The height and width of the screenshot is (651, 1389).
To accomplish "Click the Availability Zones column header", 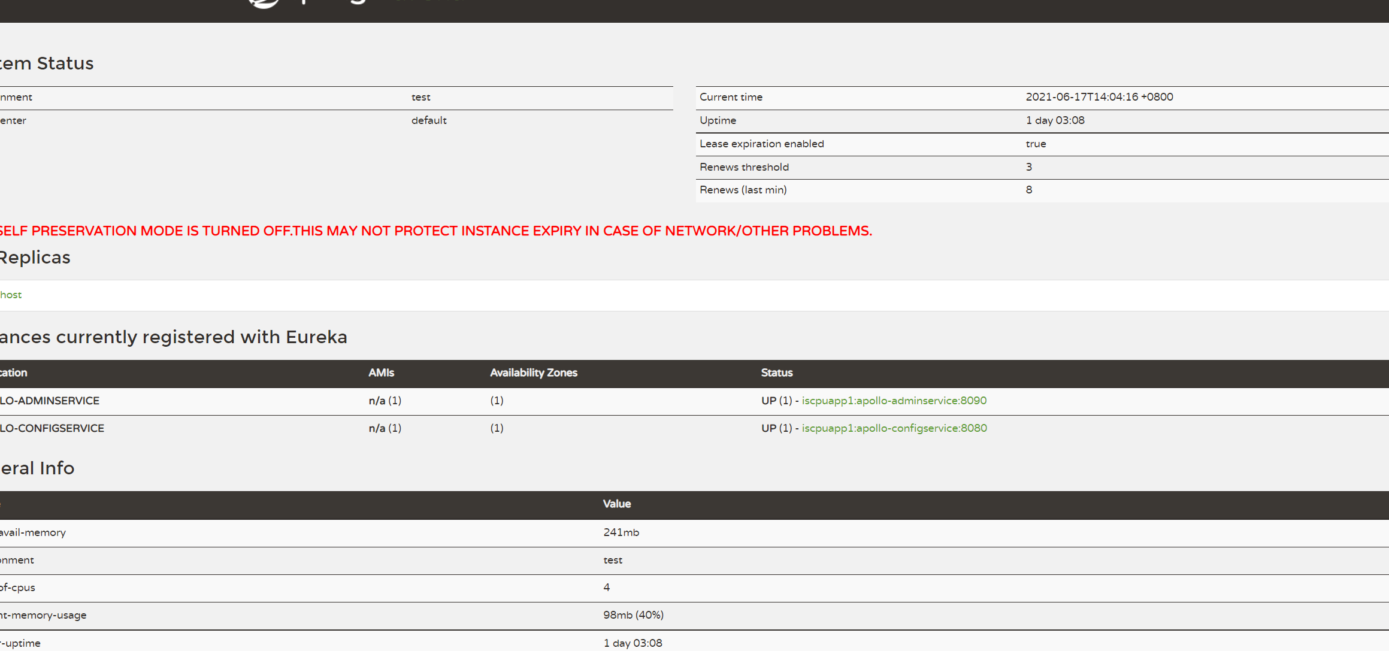I will [x=533, y=373].
